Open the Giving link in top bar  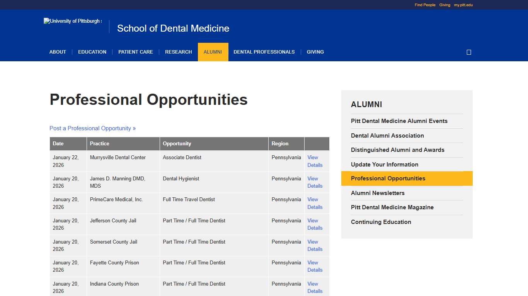click(x=445, y=5)
